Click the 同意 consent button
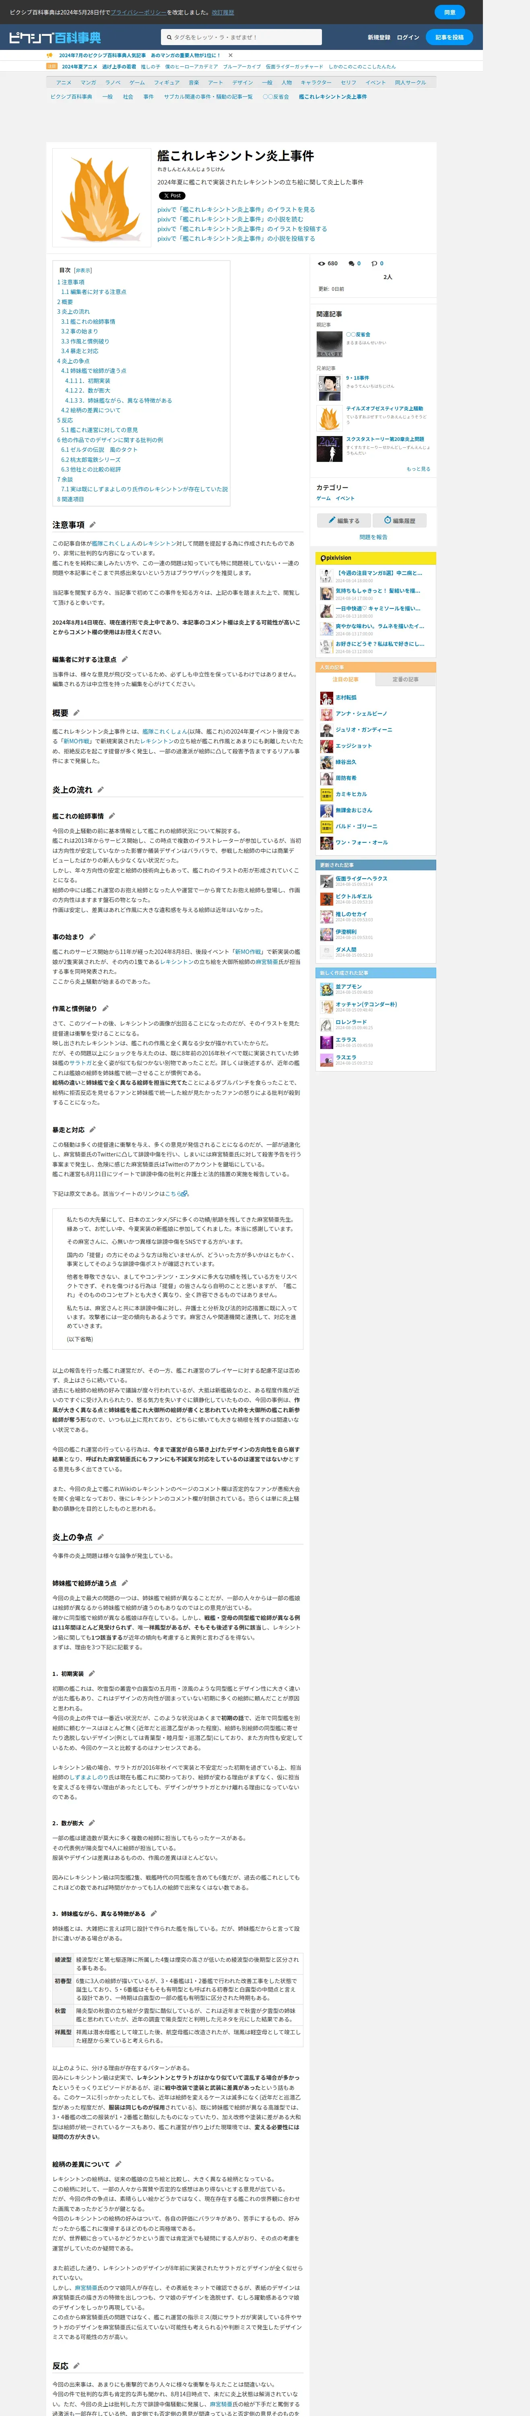 [x=450, y=12]
